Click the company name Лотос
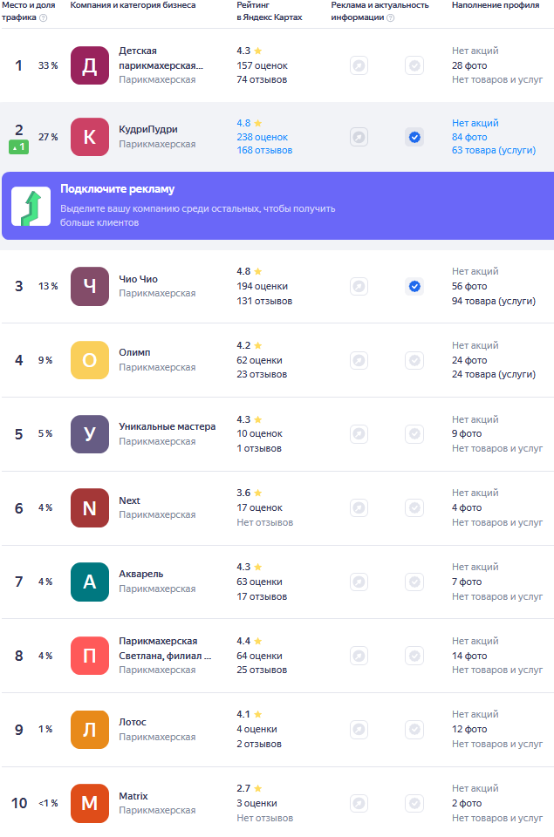Image resolution: width=554 pixels, height=837 pixels. pyautogui.click(x=133, y=722)
